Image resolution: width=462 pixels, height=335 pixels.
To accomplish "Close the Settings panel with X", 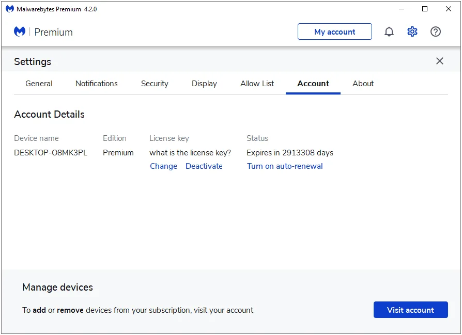I will [440, 61].
